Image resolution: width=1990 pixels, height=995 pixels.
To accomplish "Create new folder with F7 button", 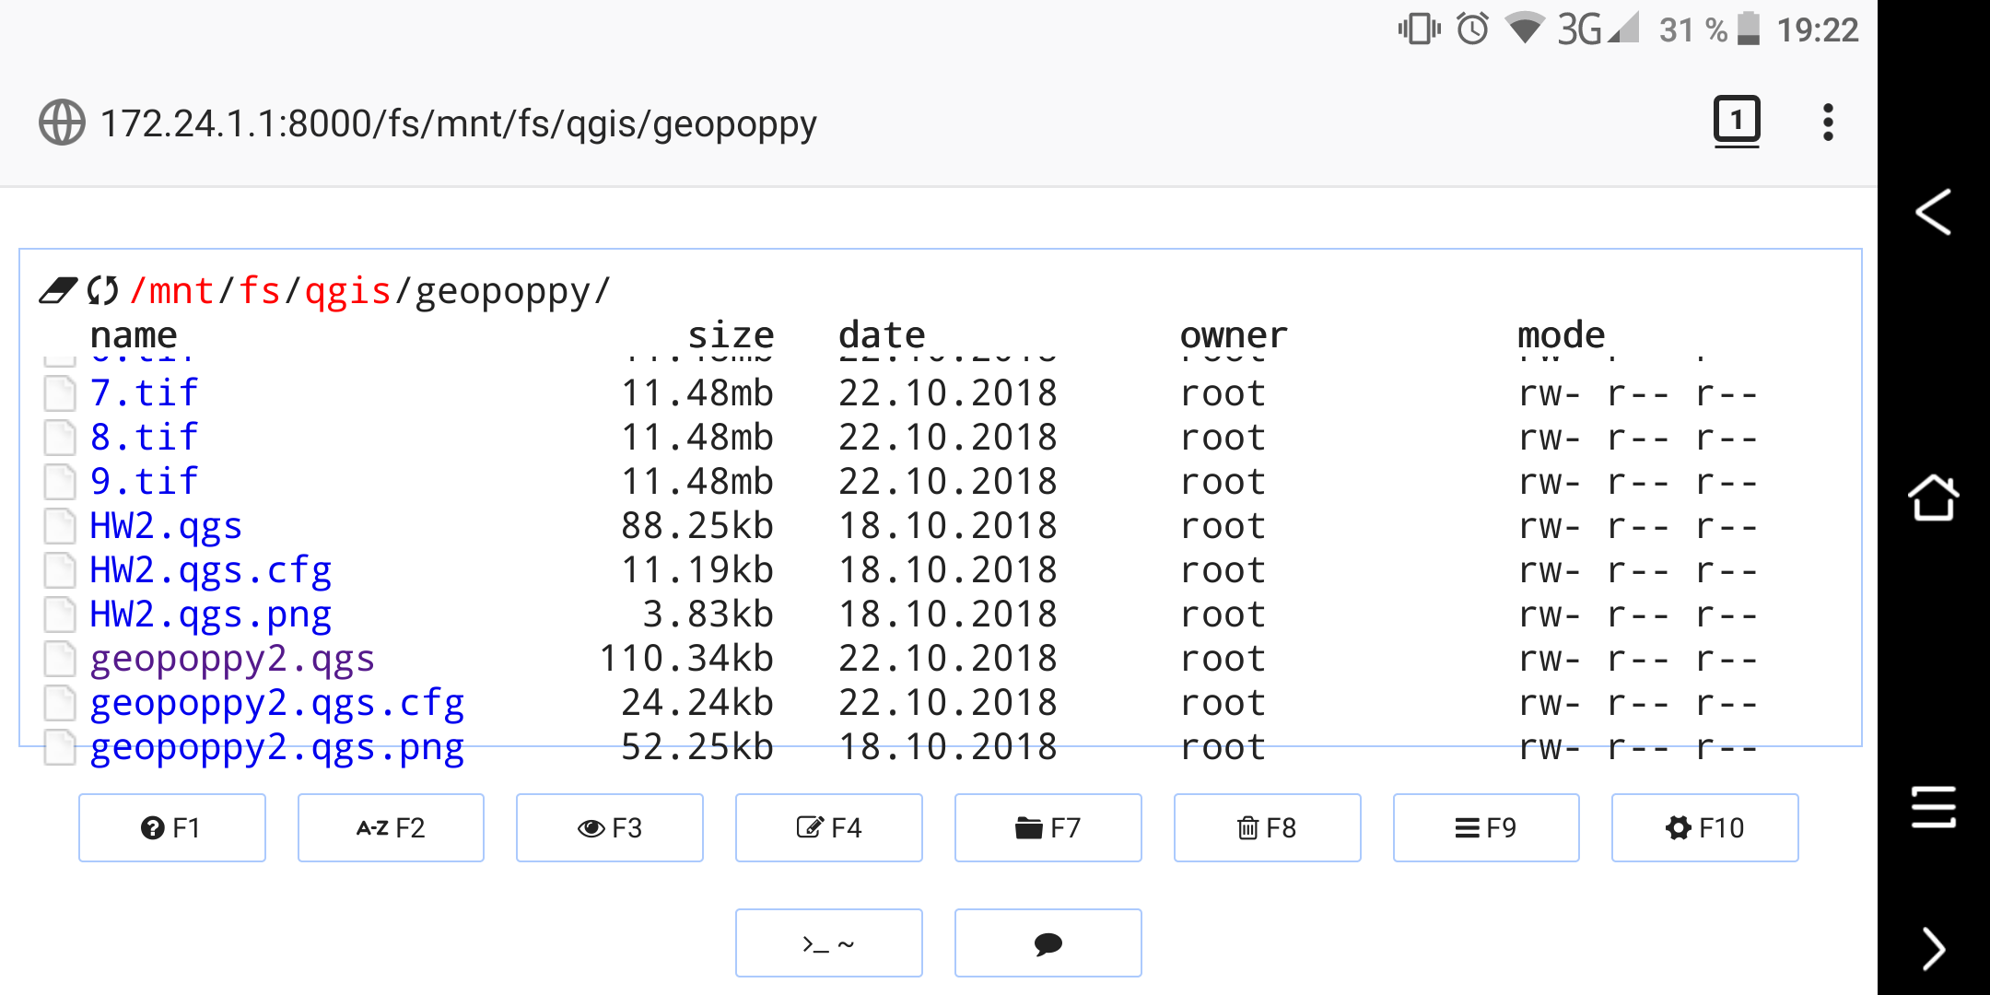I will (1048, 827).
